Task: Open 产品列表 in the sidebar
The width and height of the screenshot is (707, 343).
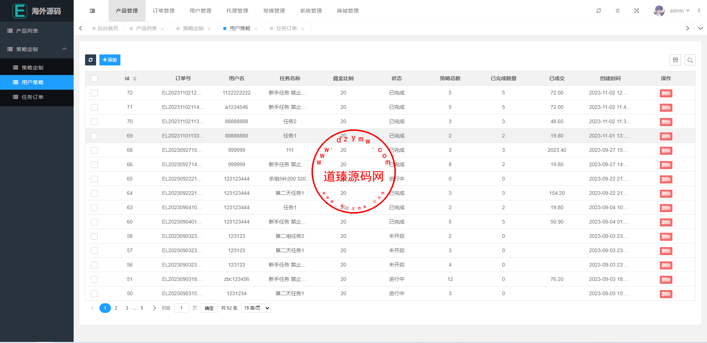Action: pos(37,31)
